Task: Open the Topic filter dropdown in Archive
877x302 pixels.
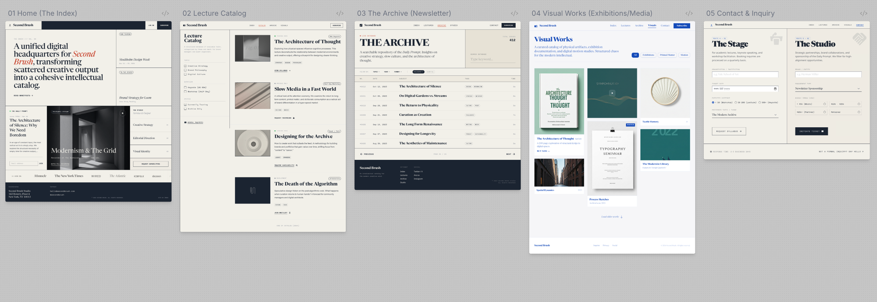Action: click(376, 72)
